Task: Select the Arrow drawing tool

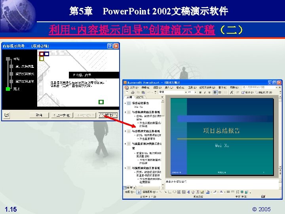Action: [165, 192]
